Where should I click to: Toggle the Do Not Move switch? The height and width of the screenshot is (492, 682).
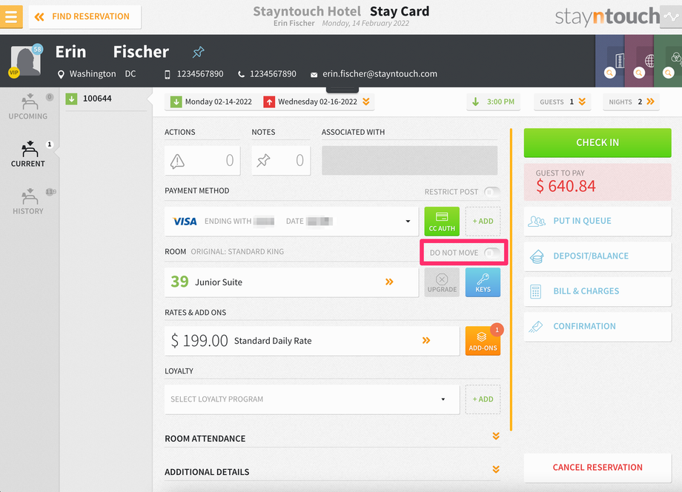(x=492, y=253)
